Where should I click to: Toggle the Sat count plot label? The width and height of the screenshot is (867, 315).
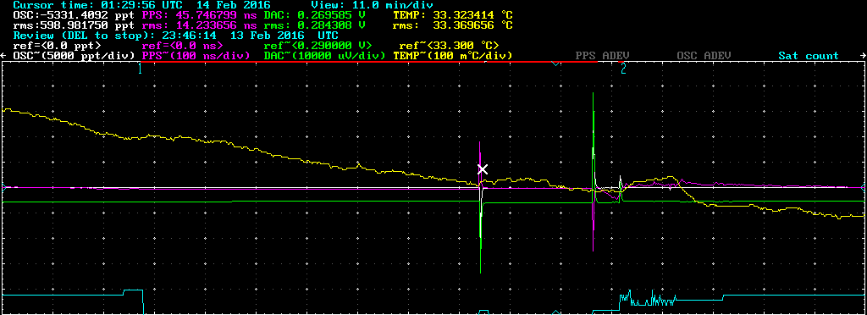(809, 56)
